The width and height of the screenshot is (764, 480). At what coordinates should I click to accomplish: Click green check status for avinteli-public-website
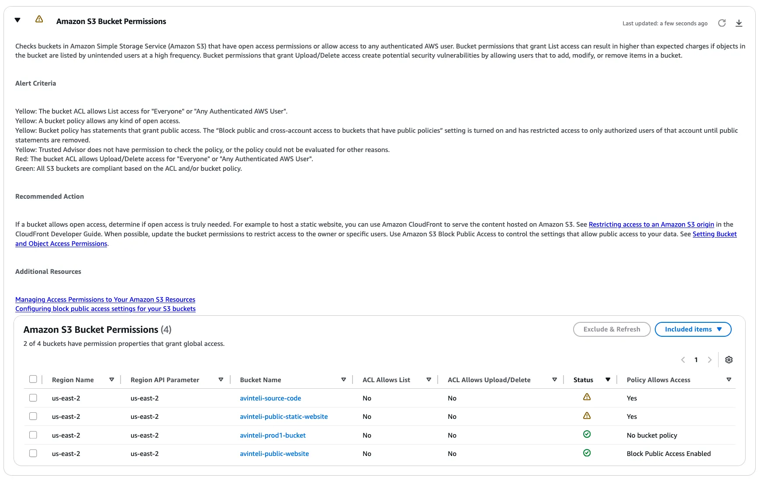coord(587,453)
